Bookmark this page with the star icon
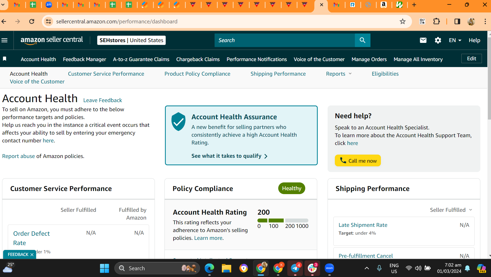Screen dimensions: 491x277 pyautogui.click(x=402, y=21)
